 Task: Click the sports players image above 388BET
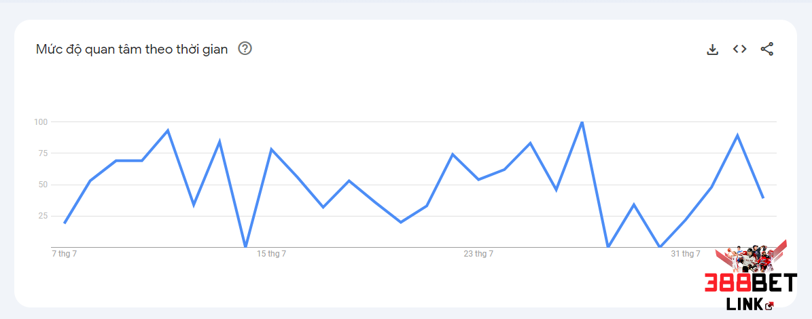(751, 257)
